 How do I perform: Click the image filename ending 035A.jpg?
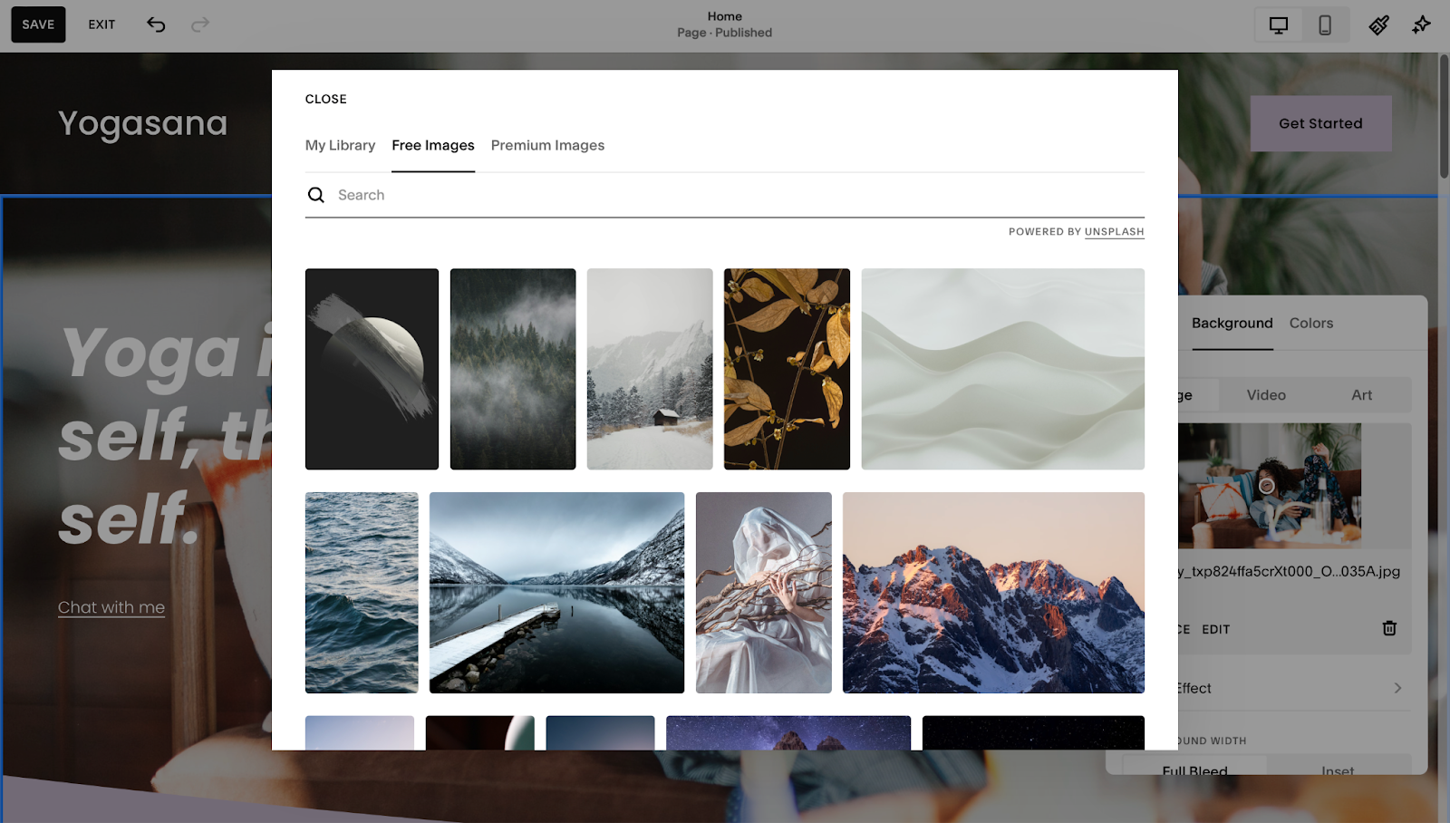click(1289, 571)
